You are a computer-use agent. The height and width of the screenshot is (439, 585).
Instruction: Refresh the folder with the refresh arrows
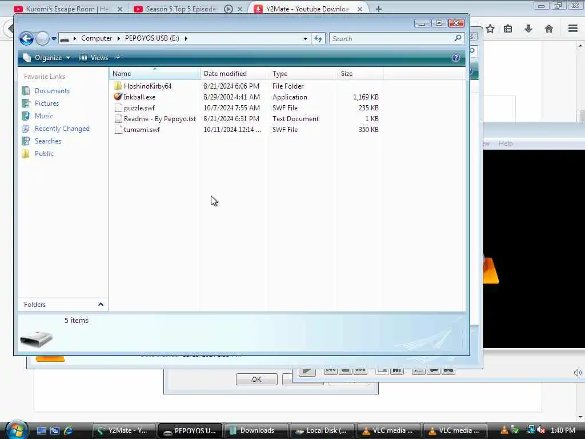point(318,38)
